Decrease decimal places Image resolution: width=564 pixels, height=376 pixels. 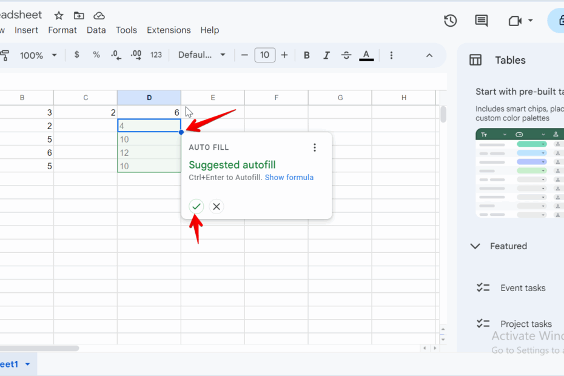116,55
